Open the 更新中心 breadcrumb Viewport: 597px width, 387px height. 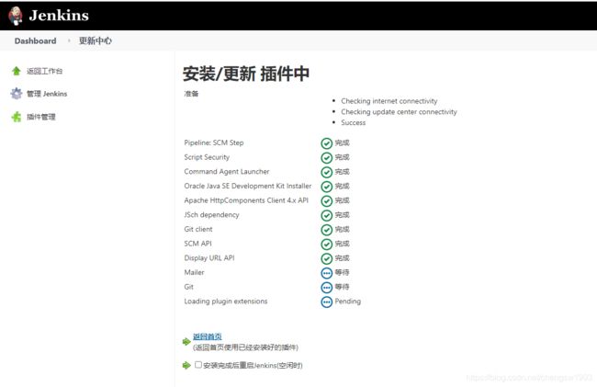tap(96, 40)
